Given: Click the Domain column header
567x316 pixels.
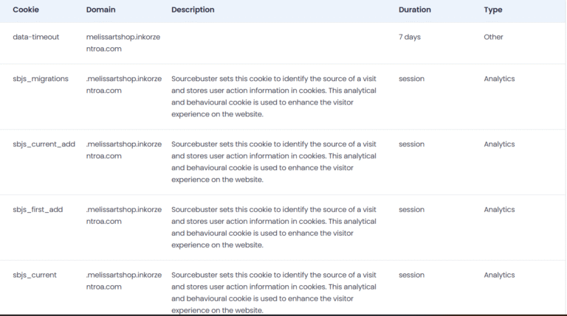Looking at the screenshot, I should [x=101, y=10].
